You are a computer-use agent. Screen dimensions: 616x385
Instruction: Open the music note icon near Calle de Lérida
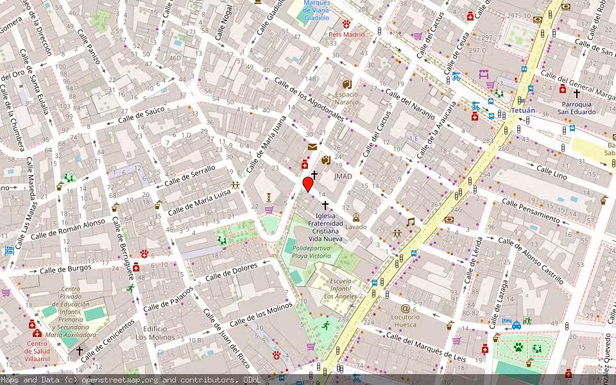point(409,222)
